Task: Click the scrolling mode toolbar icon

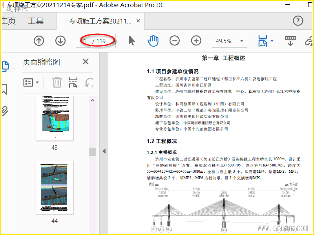Action: coord(290,41)
